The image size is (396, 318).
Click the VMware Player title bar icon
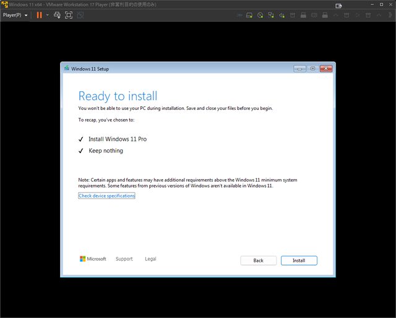pos(4,4)
